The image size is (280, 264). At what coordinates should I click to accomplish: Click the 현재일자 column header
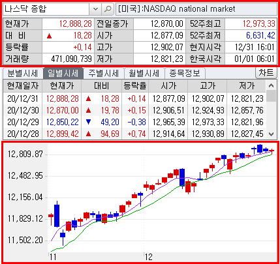[23, 86]
